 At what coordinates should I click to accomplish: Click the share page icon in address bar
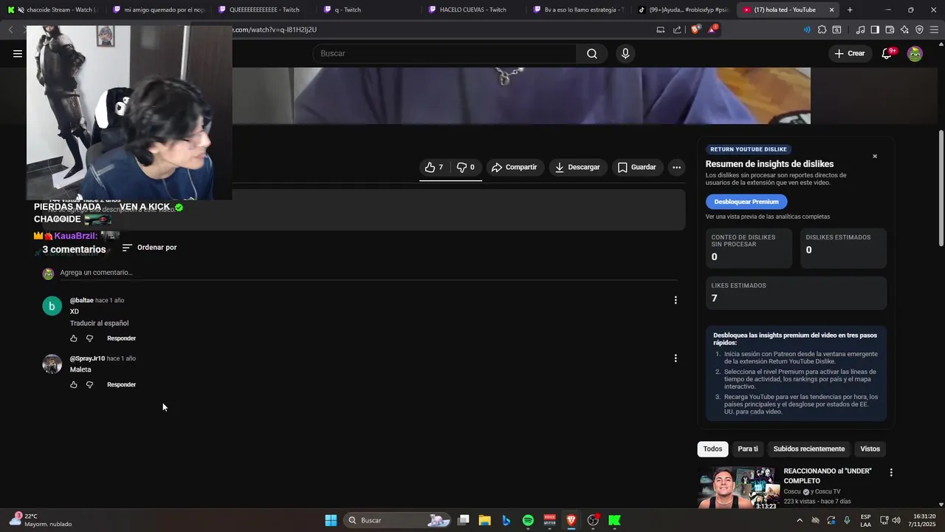point(677,30)
